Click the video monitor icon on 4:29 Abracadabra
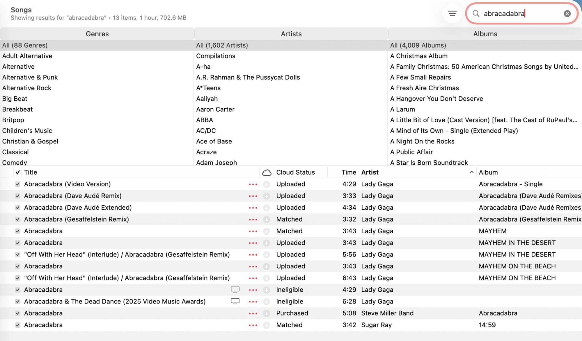This screenshot has height=341, width=582. [x=235, y=290]
